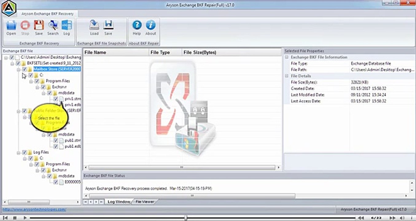Viewport: 416px width, 221px height.
Task: Collapse the Mailbox Store node
Action: pyautogui.click(x=18, y=69)
